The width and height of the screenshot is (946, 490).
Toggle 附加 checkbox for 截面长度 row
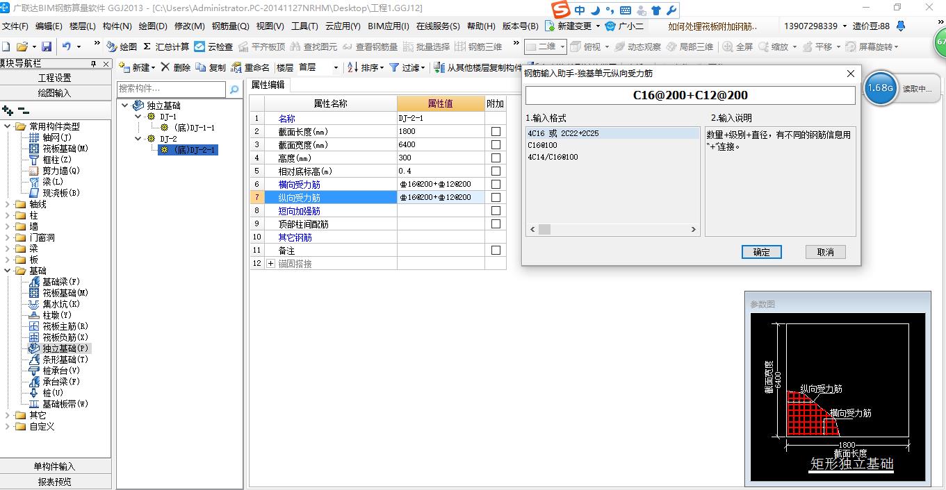click(496, 131)
